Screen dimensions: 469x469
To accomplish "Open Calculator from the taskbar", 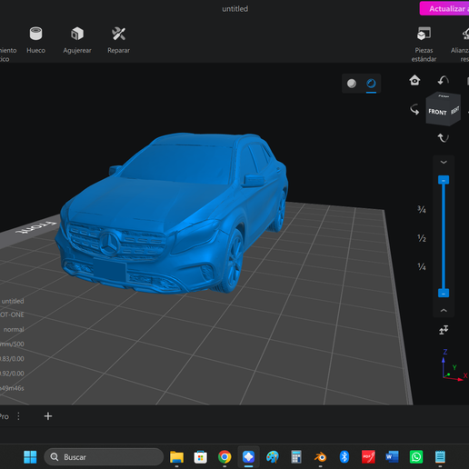I will [296, 457].
